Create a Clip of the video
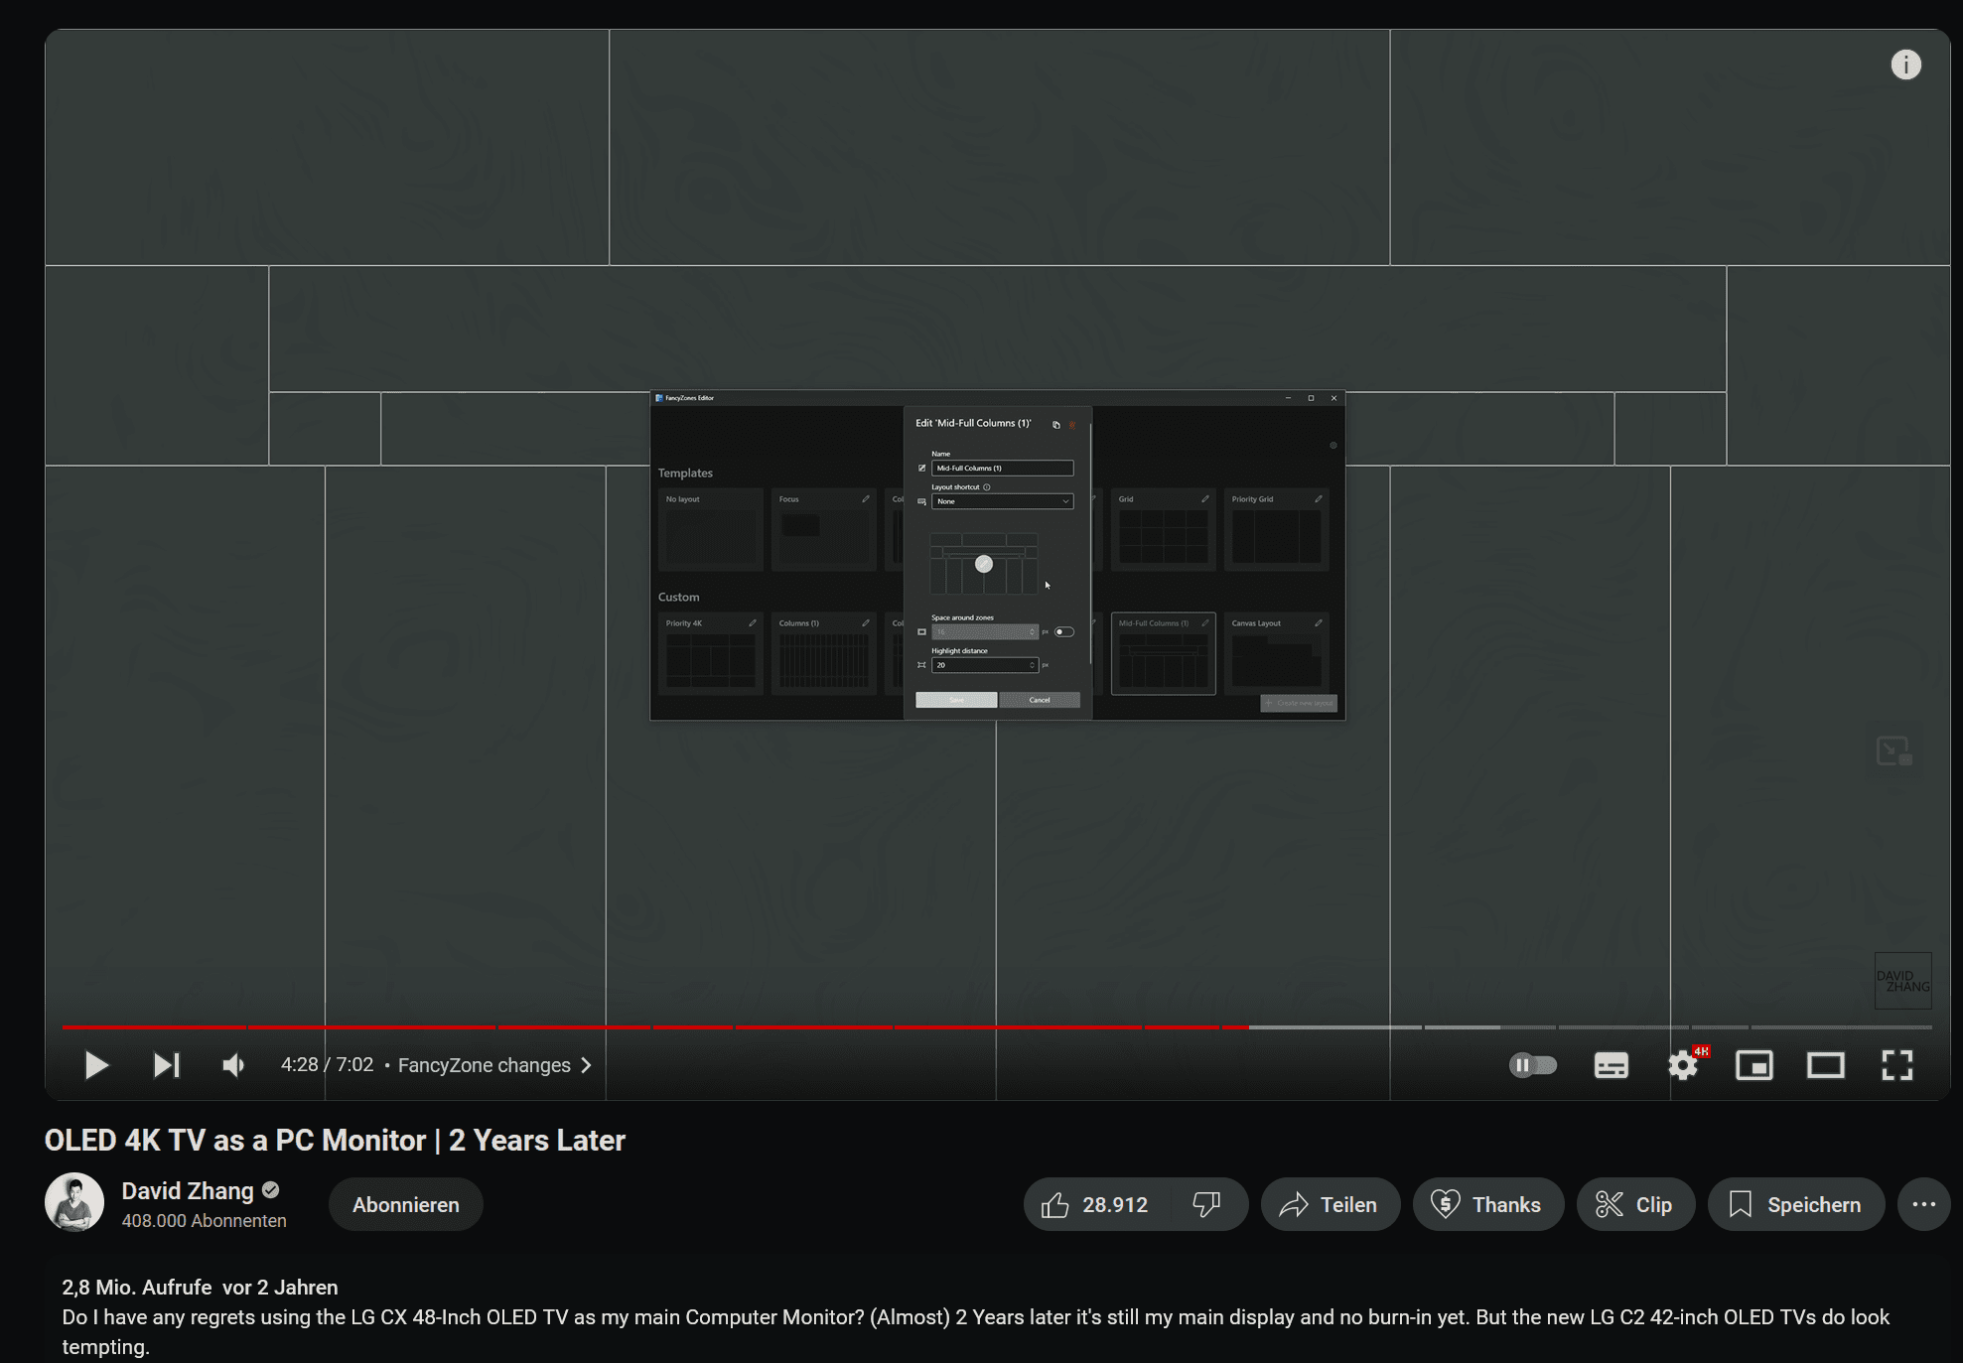This screenshot has width=1963, height=1363. pyautogui.click(x=1635, y=1204)
